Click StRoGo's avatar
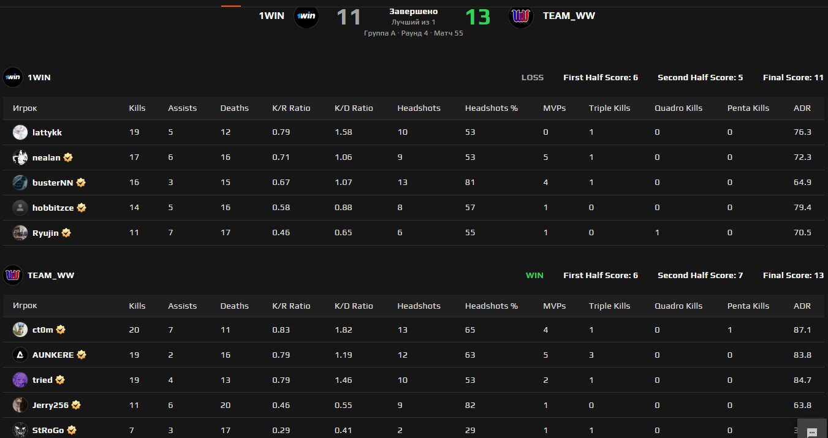828x438 pixels. pos(20,430)
